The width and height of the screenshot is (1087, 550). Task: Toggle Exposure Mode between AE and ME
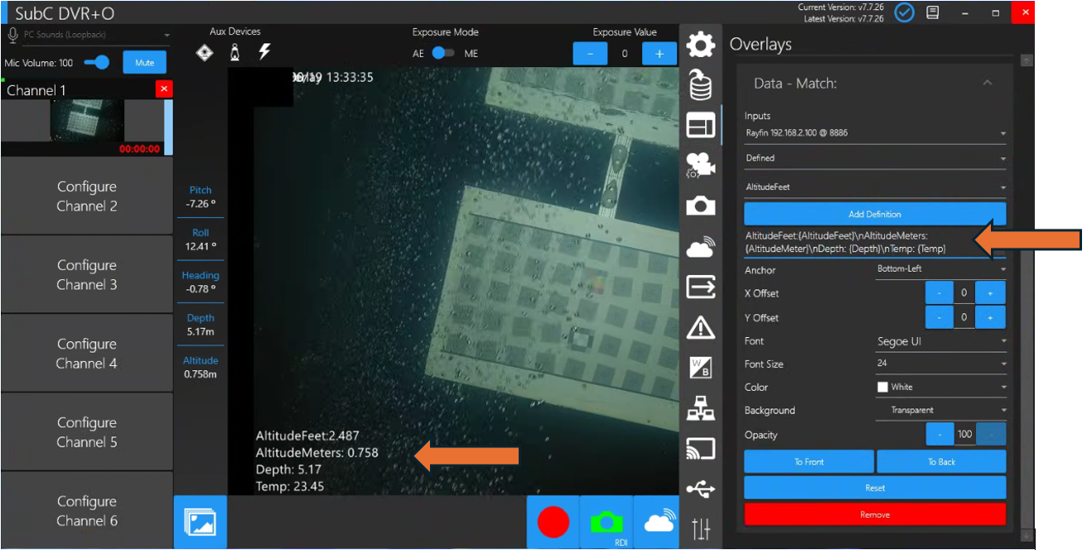[444, 53]
